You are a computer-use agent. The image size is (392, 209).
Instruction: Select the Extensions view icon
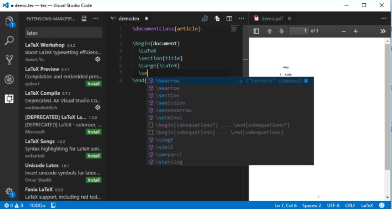(9, 99)
